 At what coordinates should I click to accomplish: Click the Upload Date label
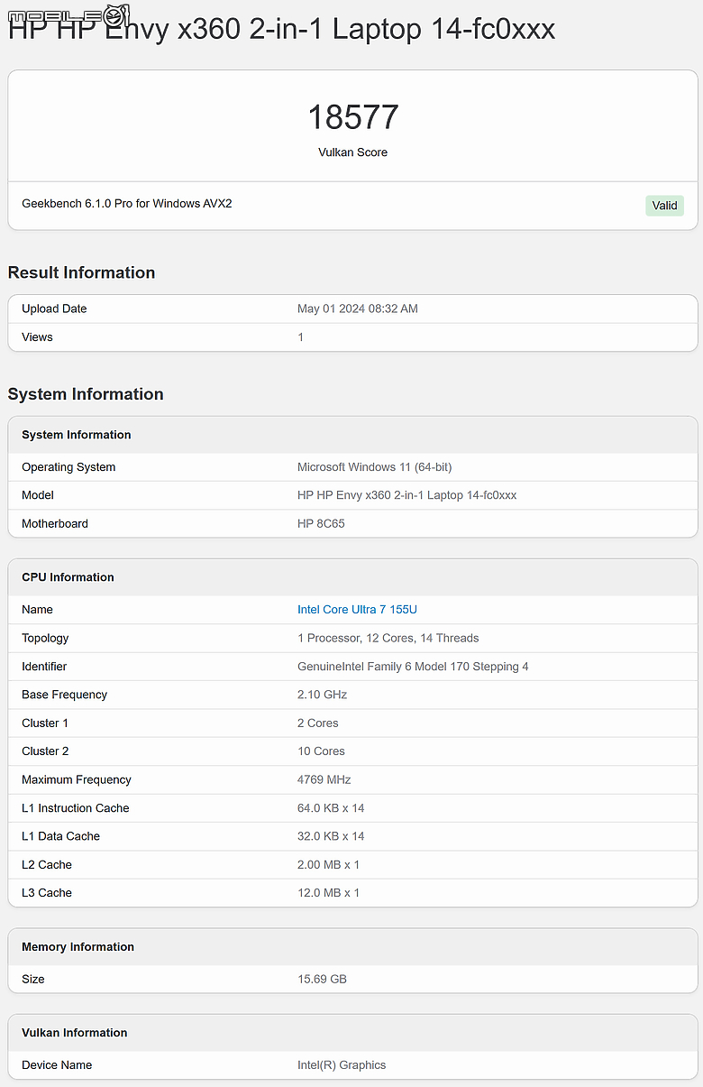[54, 309]
